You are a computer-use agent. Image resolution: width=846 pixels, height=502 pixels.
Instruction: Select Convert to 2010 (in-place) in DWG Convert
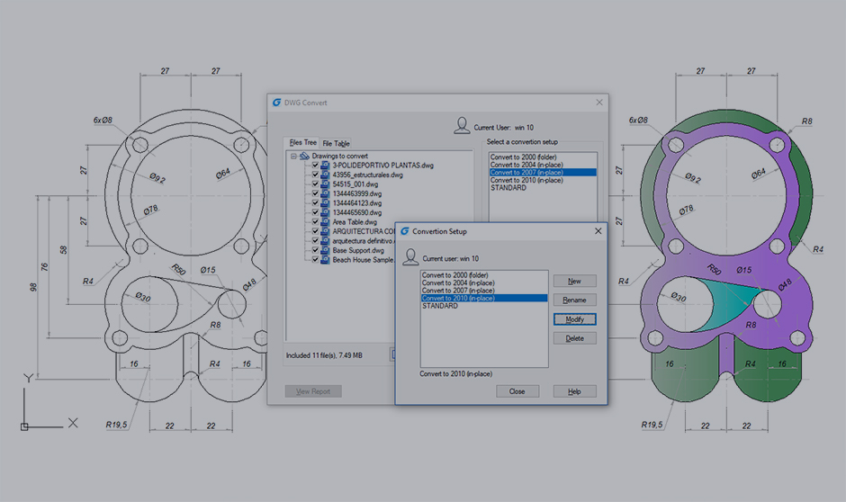(x=543, y=180)
